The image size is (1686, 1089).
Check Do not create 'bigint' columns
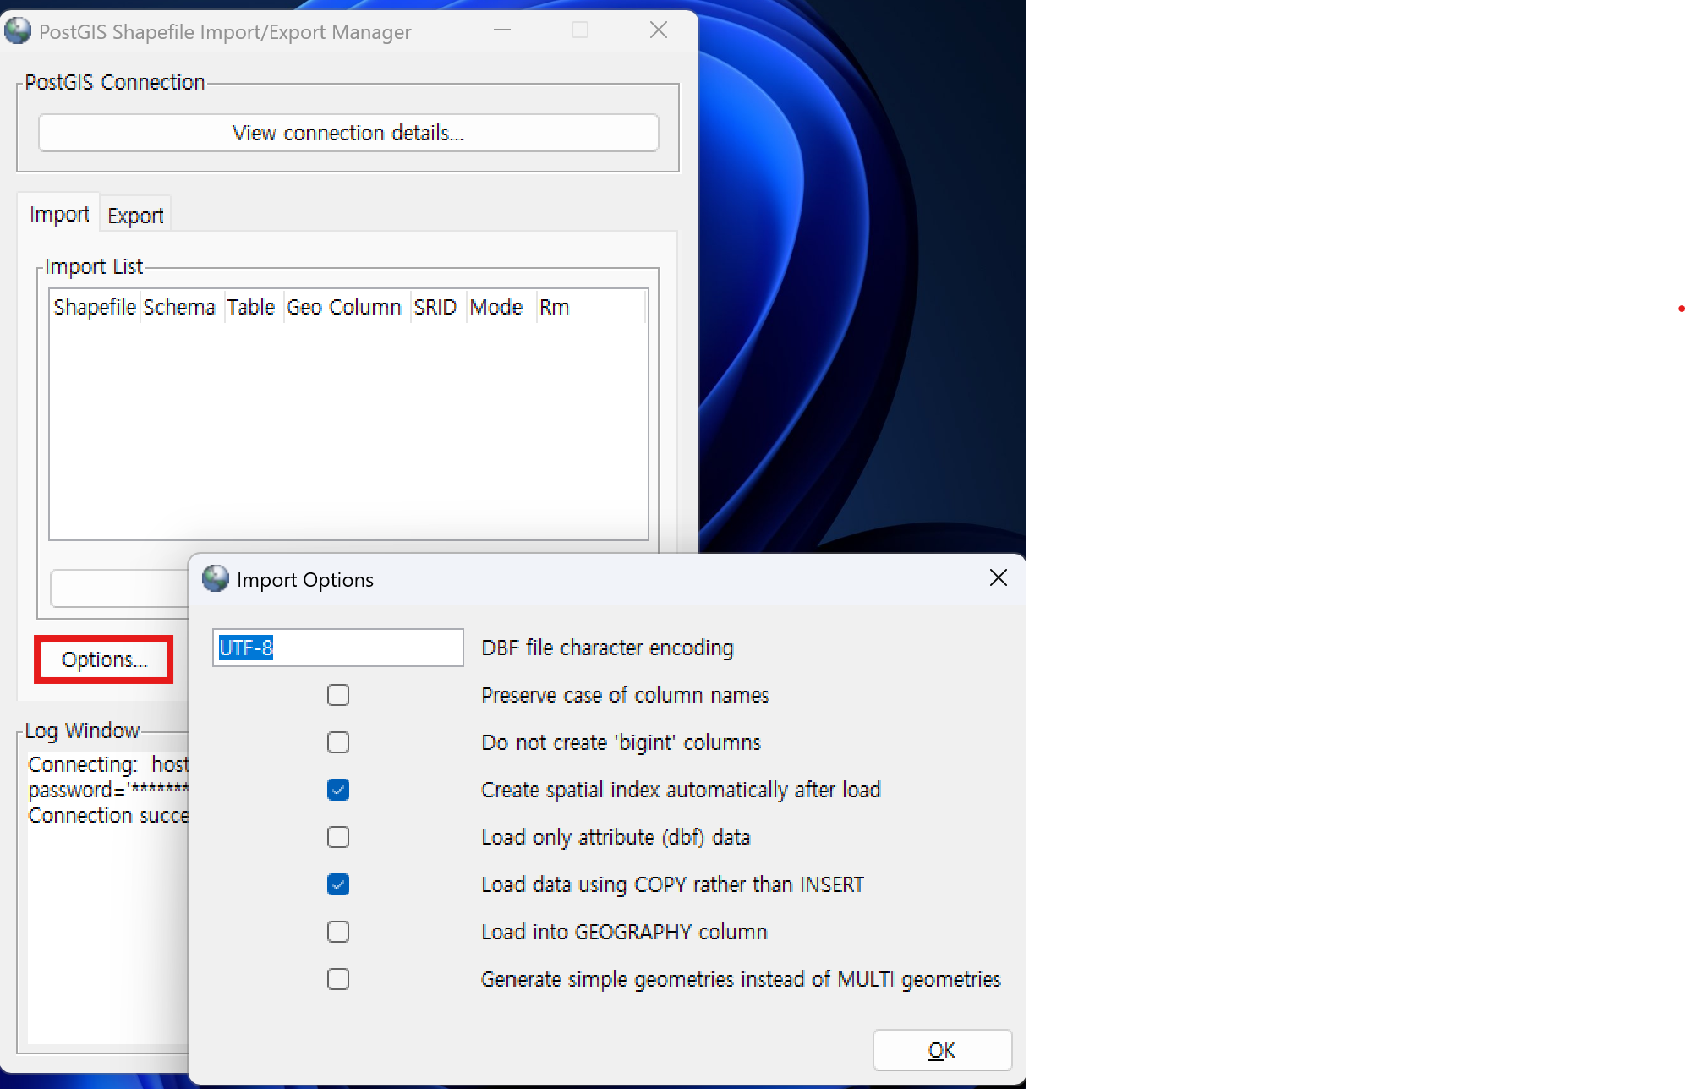click(338, 742)
